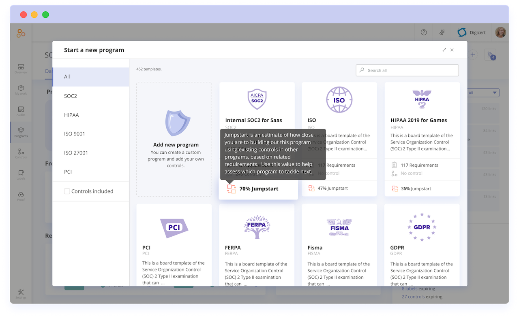The width and height of the screenshot is (519, 318).
Task: Click the Add new program card
Action: (174, 139)
